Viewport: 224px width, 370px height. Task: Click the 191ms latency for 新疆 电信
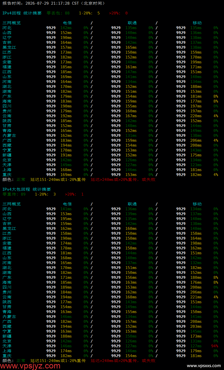[66, 155]
